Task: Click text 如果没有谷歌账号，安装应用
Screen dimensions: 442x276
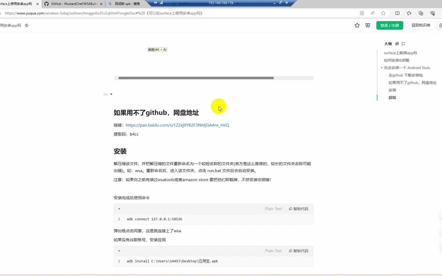Action: pos(139,240)
